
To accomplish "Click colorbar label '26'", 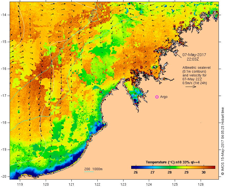I will coord(136,172).
